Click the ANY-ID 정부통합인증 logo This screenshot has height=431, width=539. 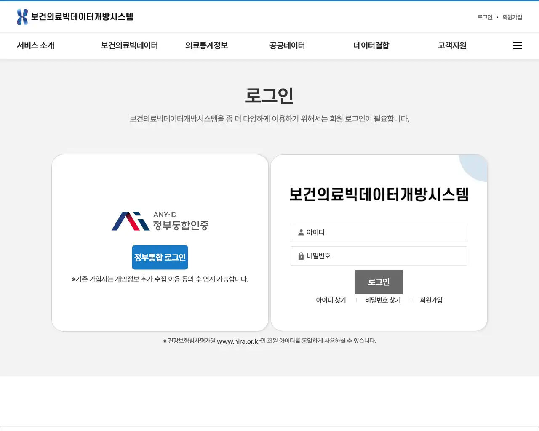pyautogui.click(x=160, y=221)
